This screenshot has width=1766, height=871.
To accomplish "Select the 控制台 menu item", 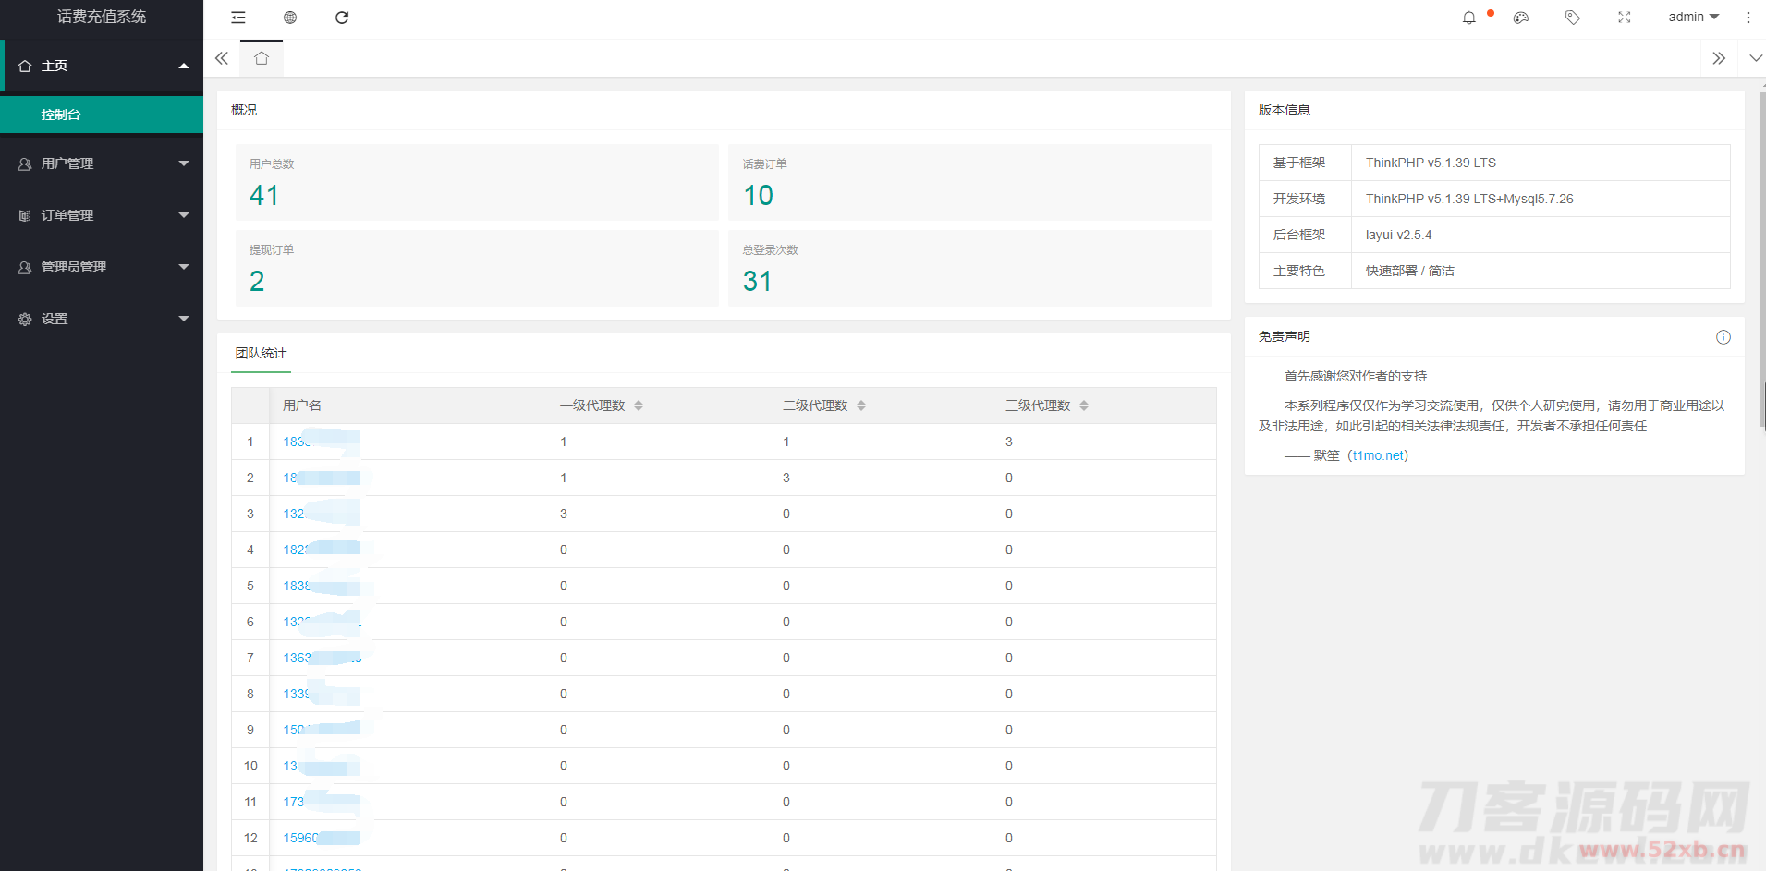I will (61, 115).
